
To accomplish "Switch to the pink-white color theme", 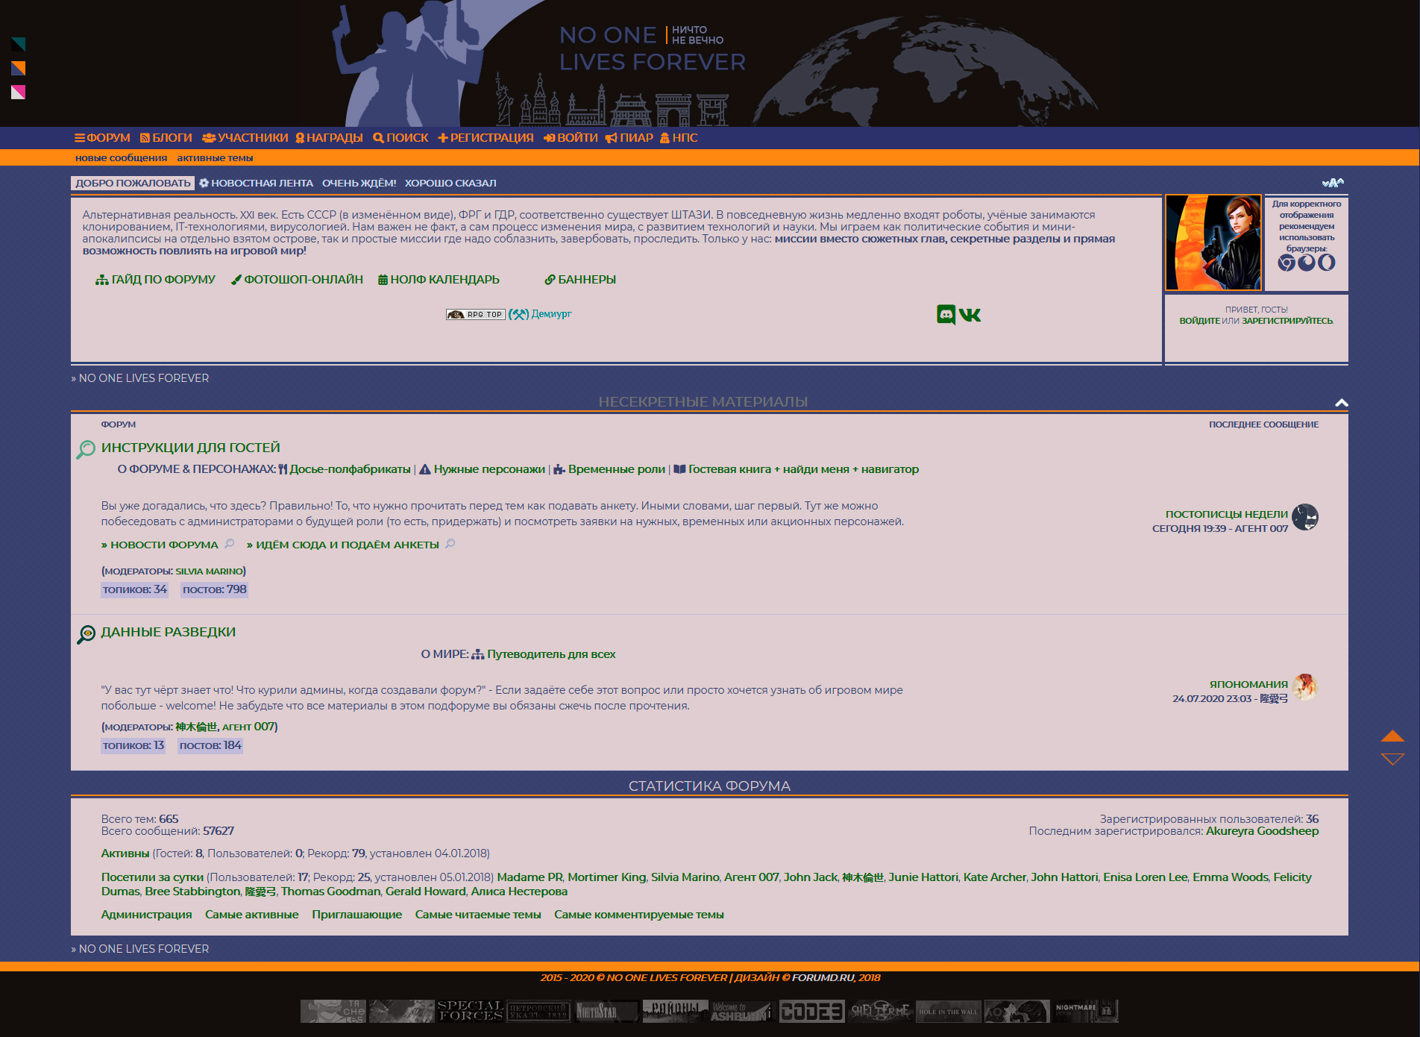I will (19, 93).
